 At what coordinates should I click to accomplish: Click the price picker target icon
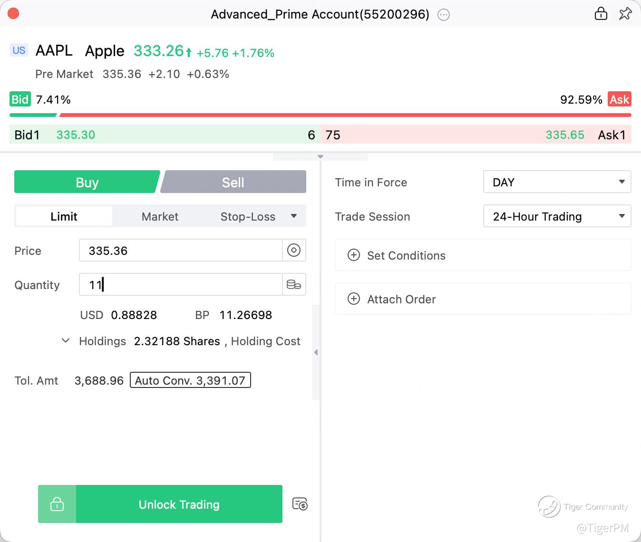coord(294,250)
